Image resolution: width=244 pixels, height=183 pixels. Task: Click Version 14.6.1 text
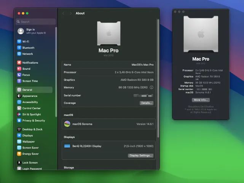click(145, 124)
